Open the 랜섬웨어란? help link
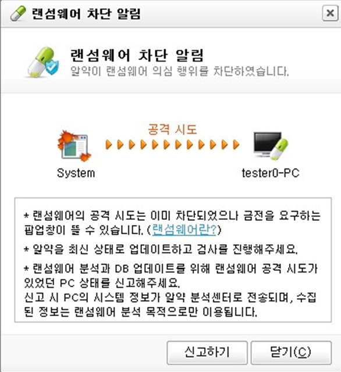The width and height of the screenshot is (341, 372). click(x=184, y=230)
